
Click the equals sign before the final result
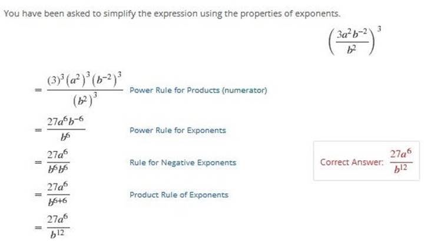point(38,228)
